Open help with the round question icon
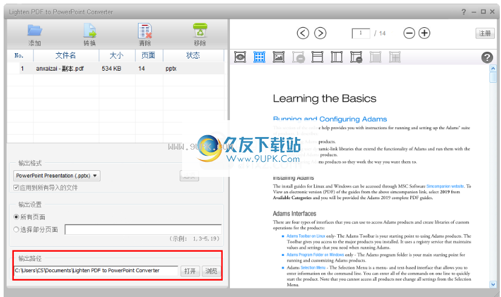 487,57
